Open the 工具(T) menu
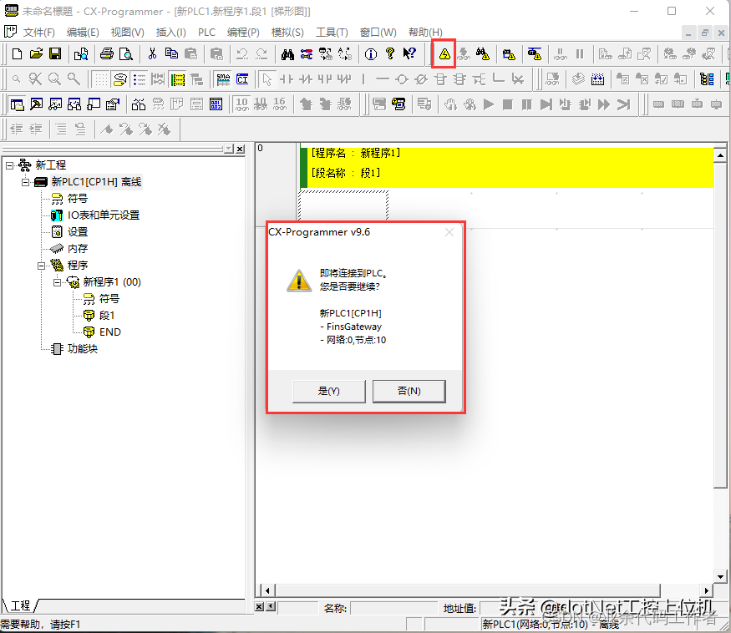Viewport: 731px width, 633px height. pos(332,33)
